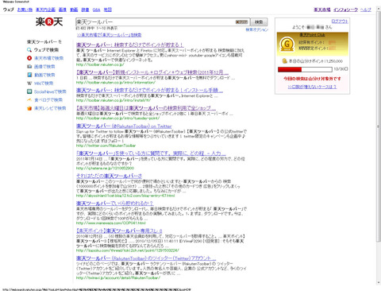Open the 【楽天市場】毎週火曜日は楽天ツールバー result
Screen dimensions: 381x291
[146, 108]
